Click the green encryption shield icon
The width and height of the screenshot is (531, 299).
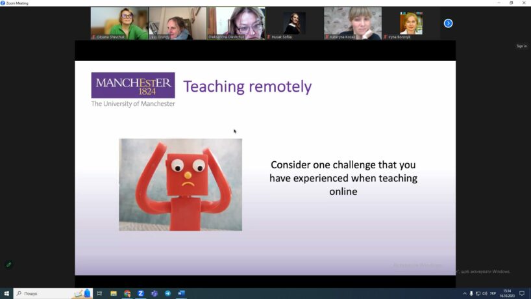[8, 265]
